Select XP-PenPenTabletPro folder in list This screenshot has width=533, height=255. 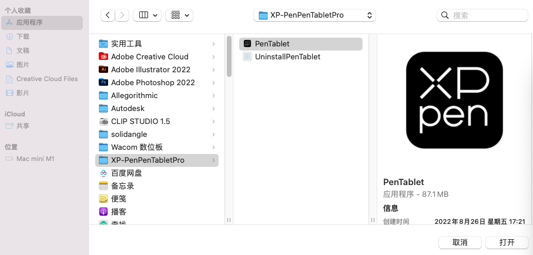coord(157,160)
